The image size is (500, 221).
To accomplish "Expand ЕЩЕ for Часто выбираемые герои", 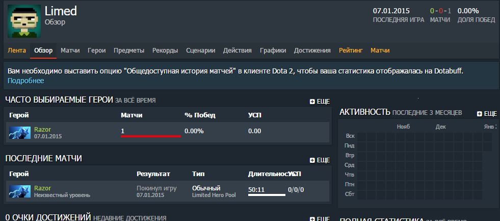I will click(320, 102).
